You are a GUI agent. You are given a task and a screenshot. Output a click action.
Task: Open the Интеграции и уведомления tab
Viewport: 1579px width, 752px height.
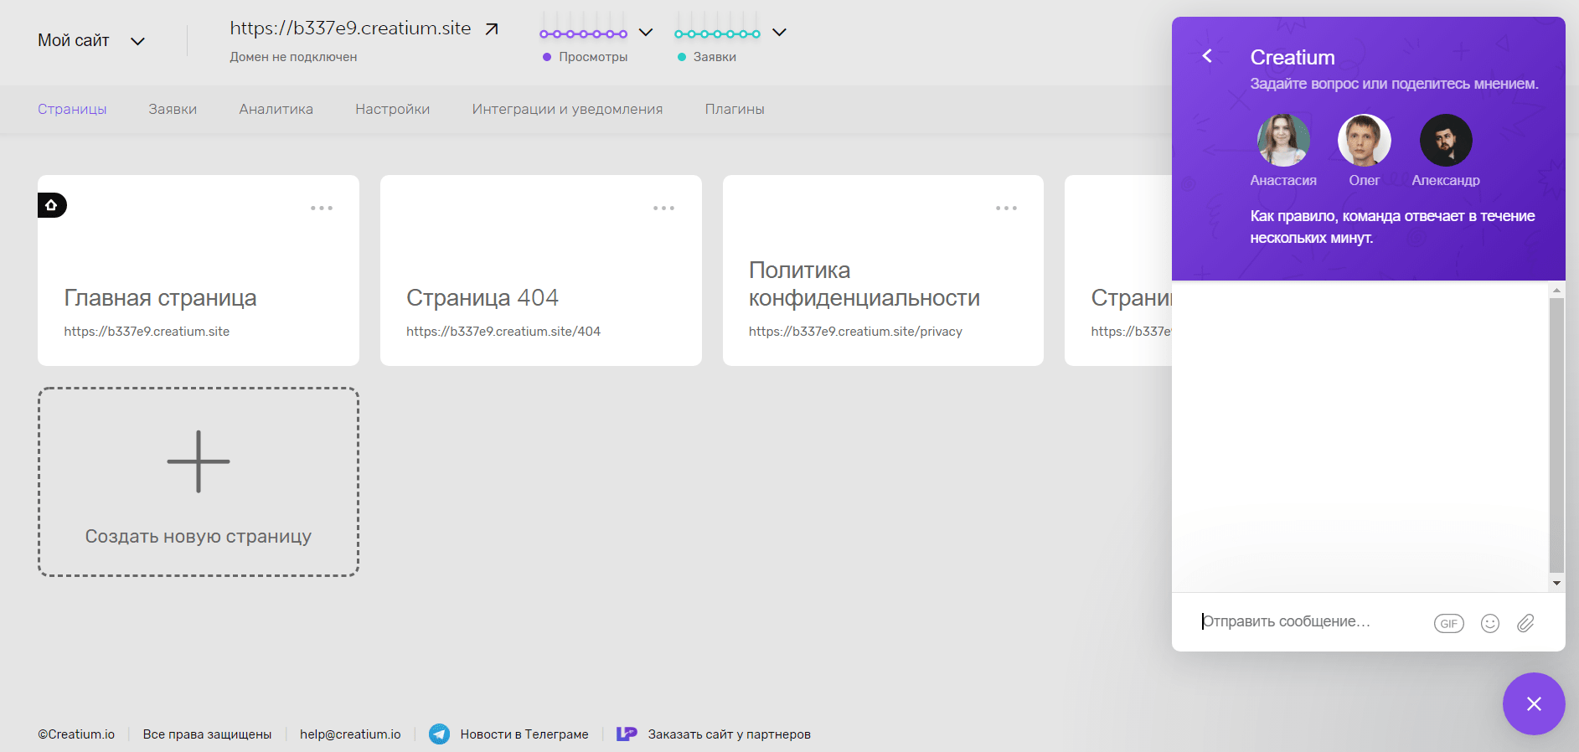click(x=567, y=109)
